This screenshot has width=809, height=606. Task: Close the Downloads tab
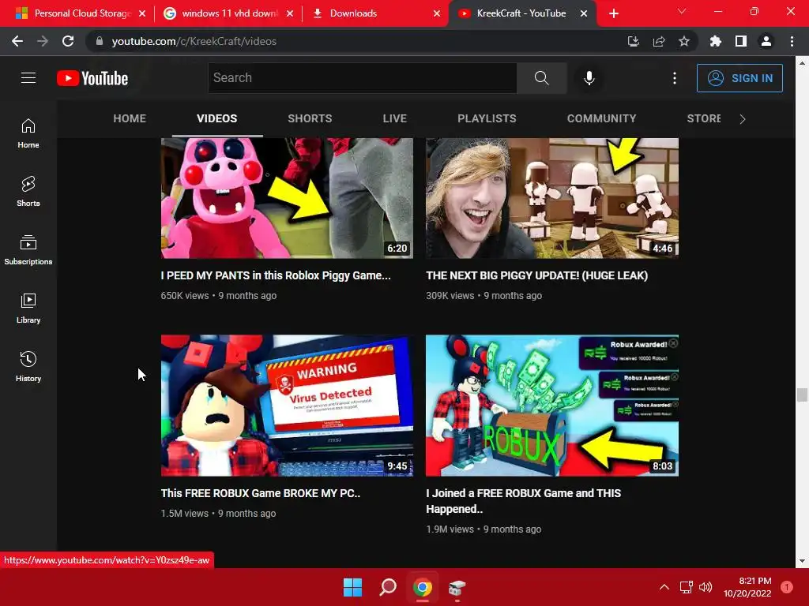(437, 13)
